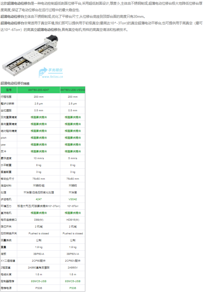Open 8SMC5-USB controller link in 8MT60-200-4247 column

point(39,281)
